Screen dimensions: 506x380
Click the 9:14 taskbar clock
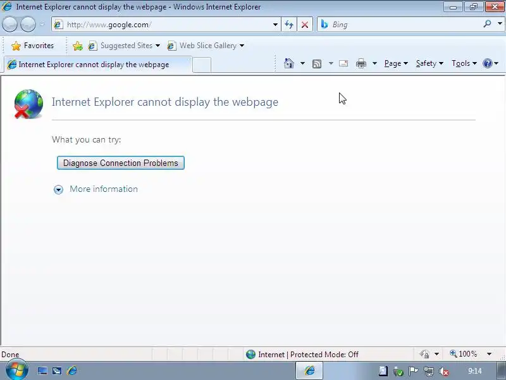point(475,371)
